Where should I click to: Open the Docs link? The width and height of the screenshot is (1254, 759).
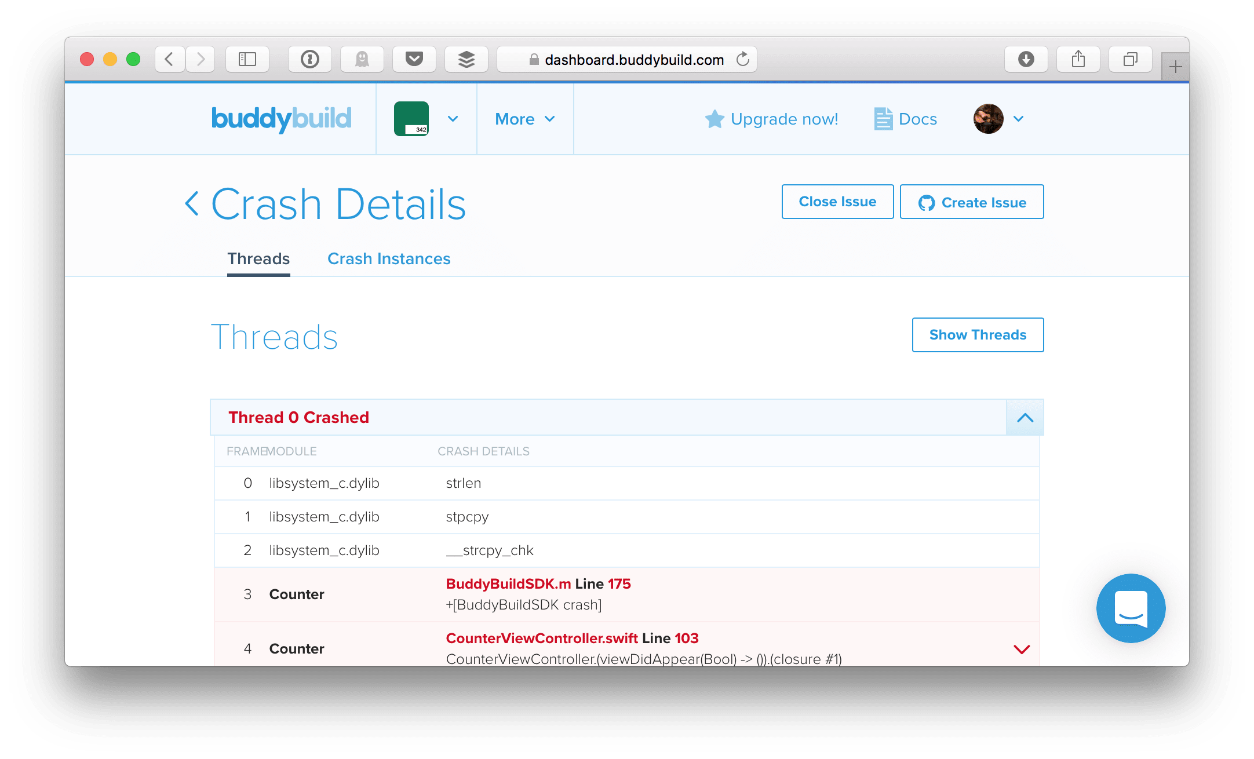(x=906, y=119)
